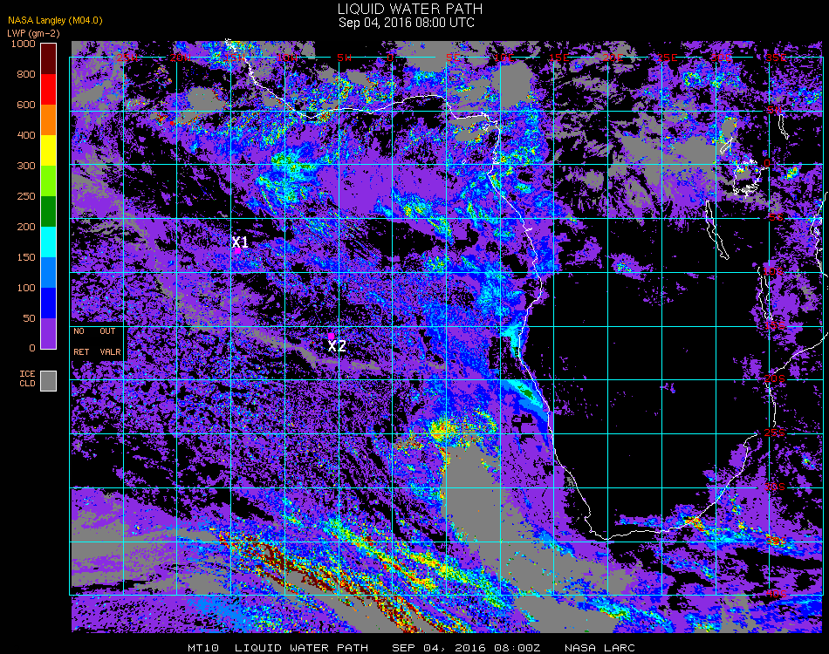Image resolution: width=829 pixels, height=654 pixels.
Task: Click the 40S latitude label
Action: click(x=777, y=595)
